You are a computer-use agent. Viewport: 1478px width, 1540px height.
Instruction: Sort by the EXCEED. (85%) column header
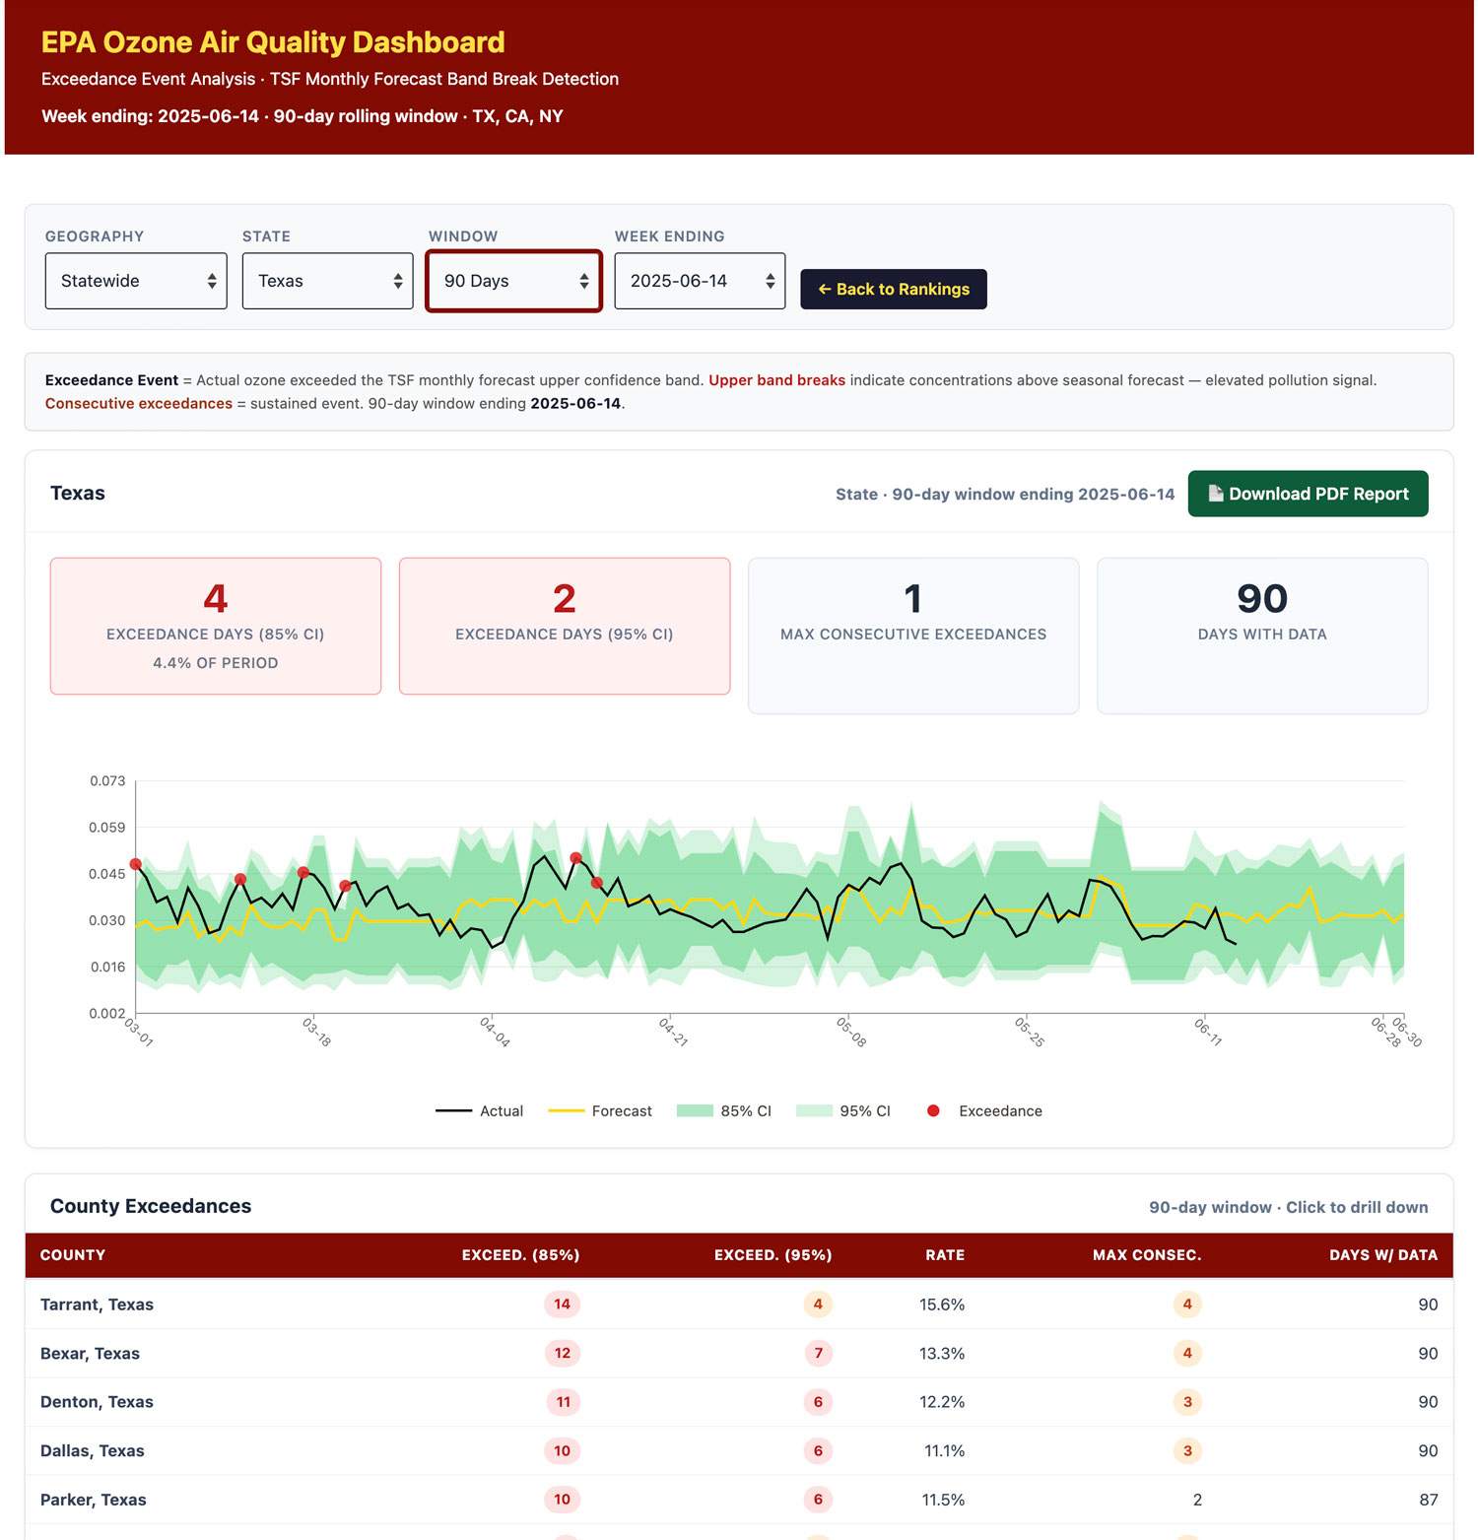pos(520,1254)
